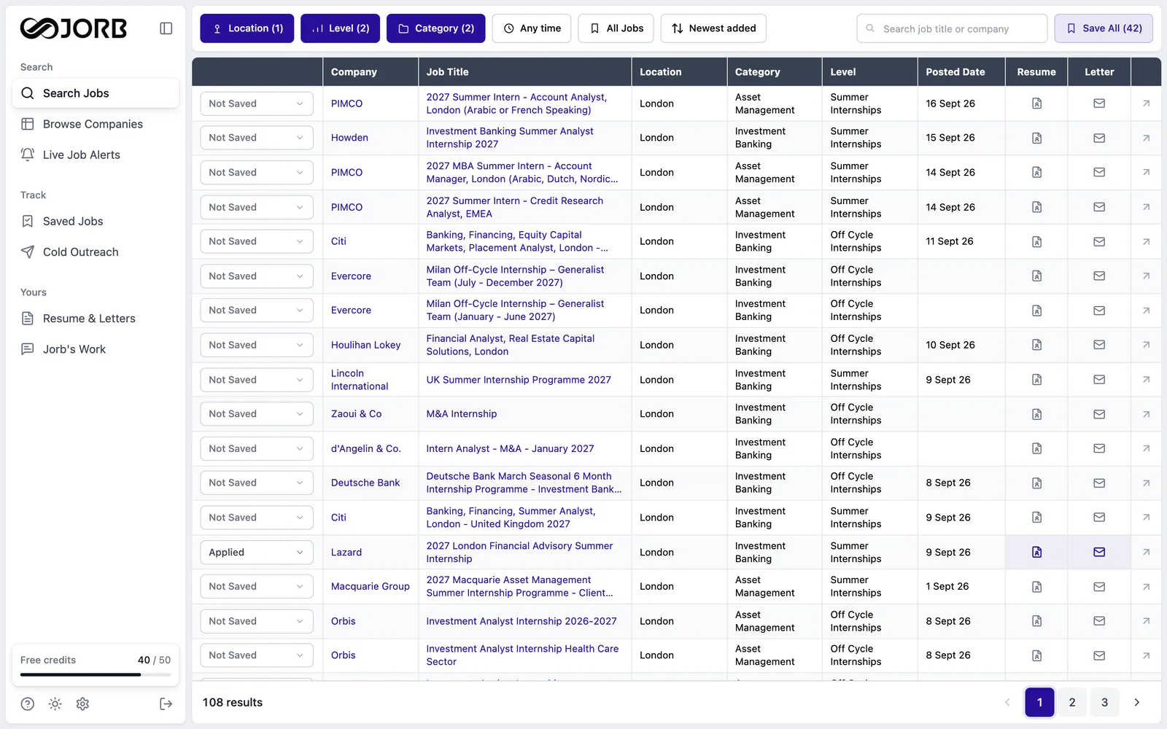Open settings gear icon
This screenshot has height=729, width=1167.
coord(83,703)
